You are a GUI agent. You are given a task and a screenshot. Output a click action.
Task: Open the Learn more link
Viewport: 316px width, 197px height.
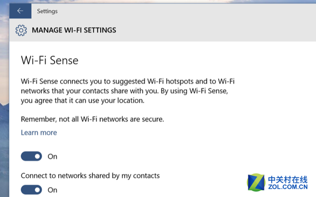[x=39, y=132]
